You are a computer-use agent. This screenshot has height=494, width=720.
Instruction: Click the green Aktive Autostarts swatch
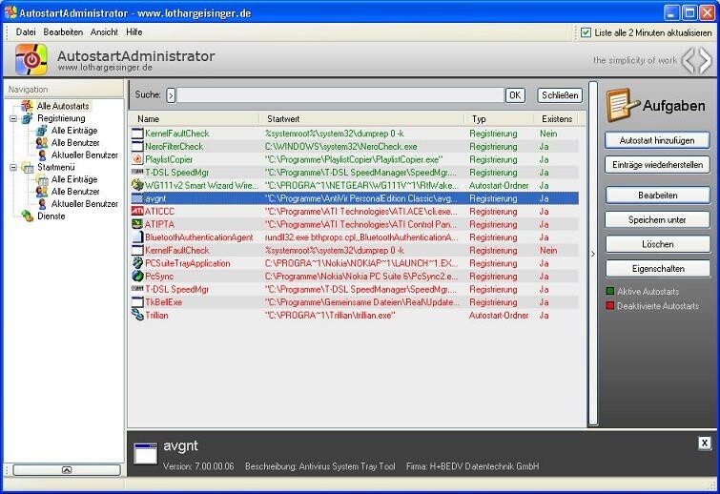click(610, 291)
